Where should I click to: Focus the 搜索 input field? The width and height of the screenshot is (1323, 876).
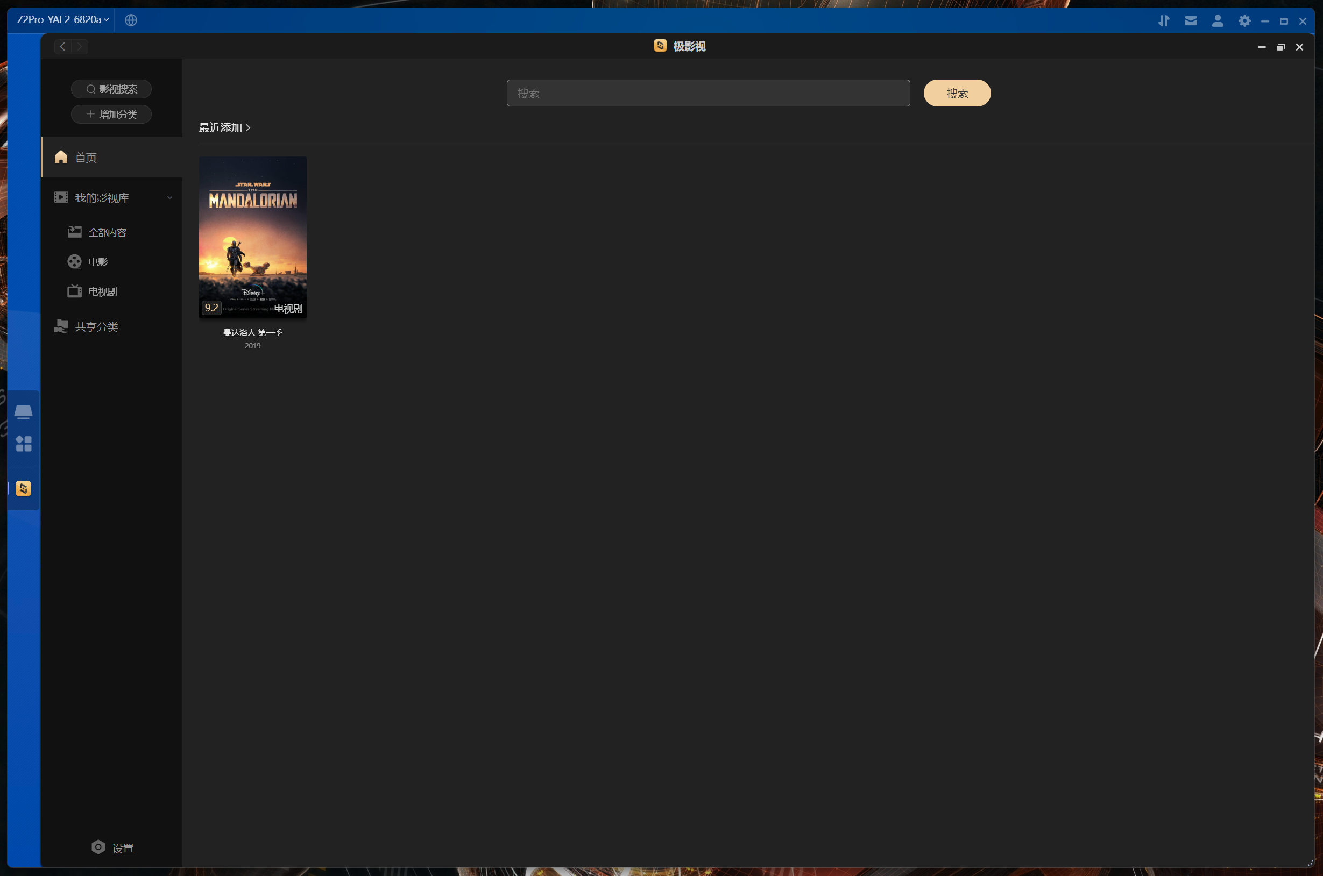[x=708, y=93]
